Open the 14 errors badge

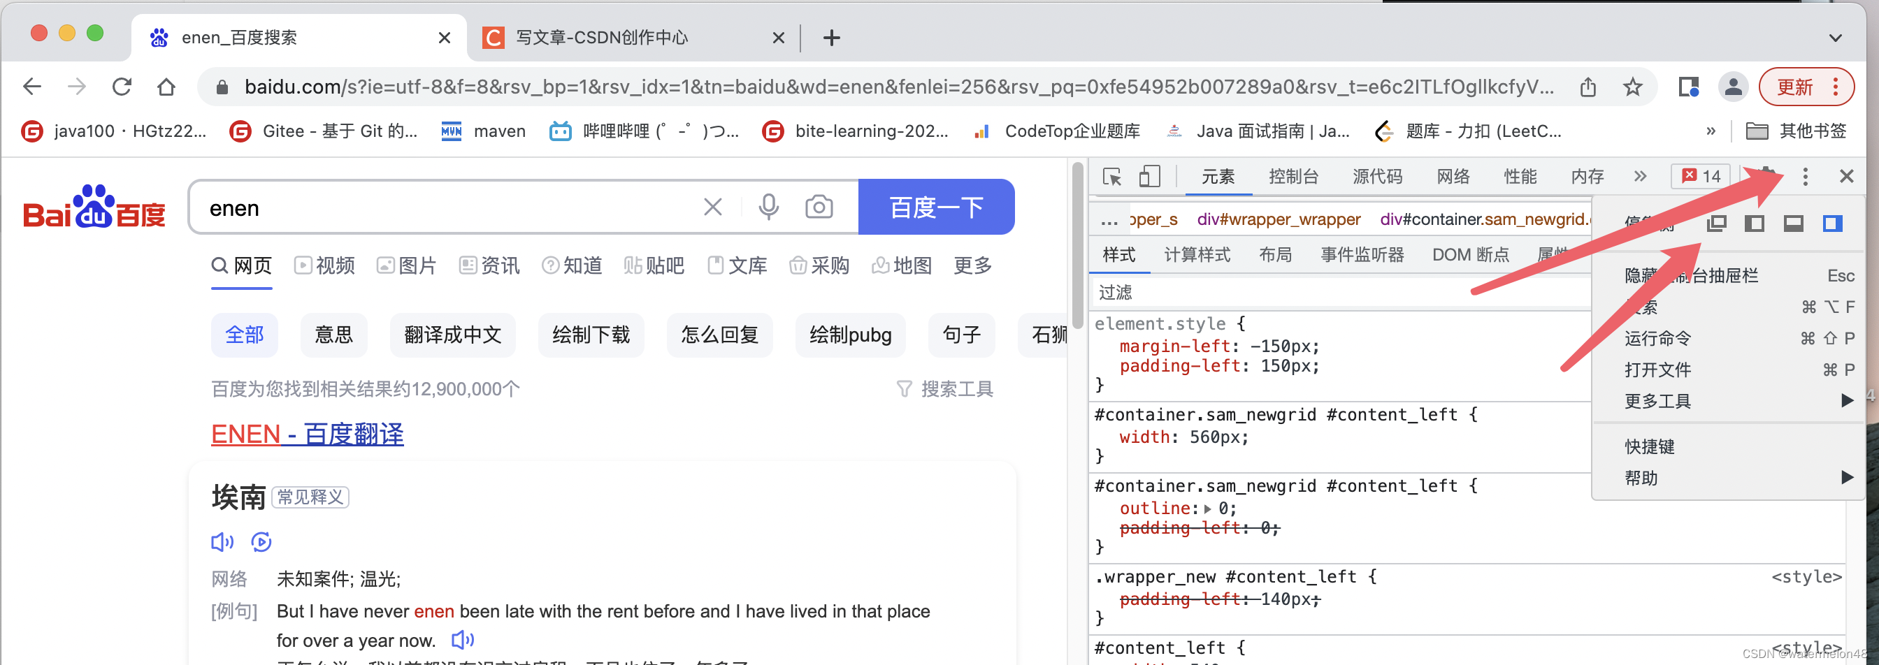pos(1700,177)
